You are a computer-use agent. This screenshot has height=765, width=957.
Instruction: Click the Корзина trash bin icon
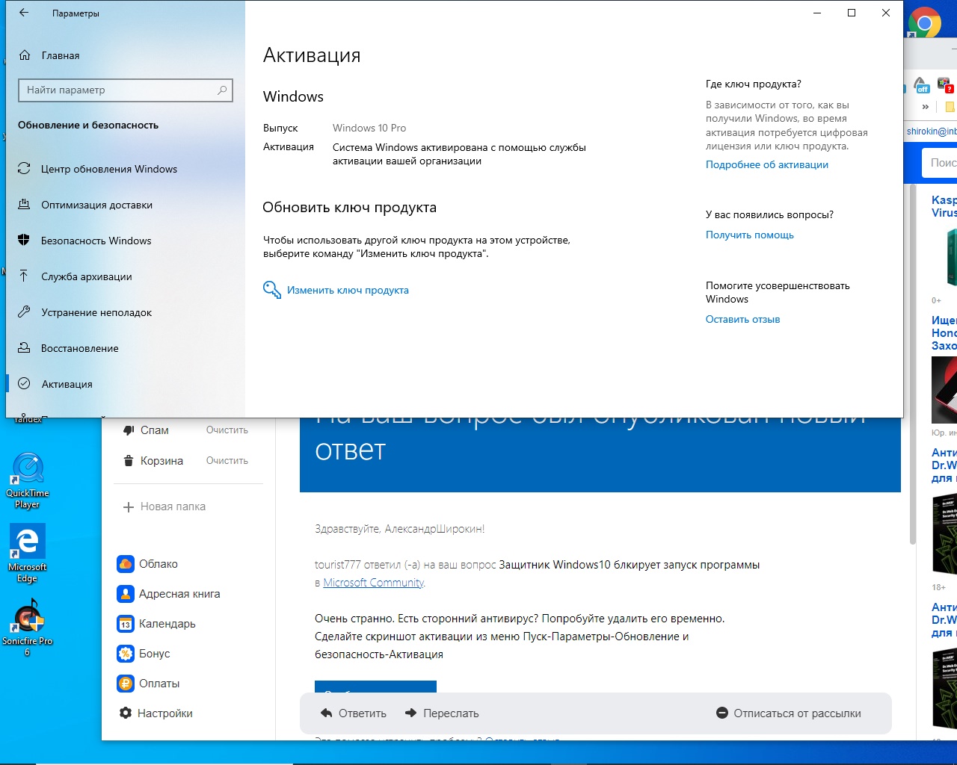[x=128, y=461]
